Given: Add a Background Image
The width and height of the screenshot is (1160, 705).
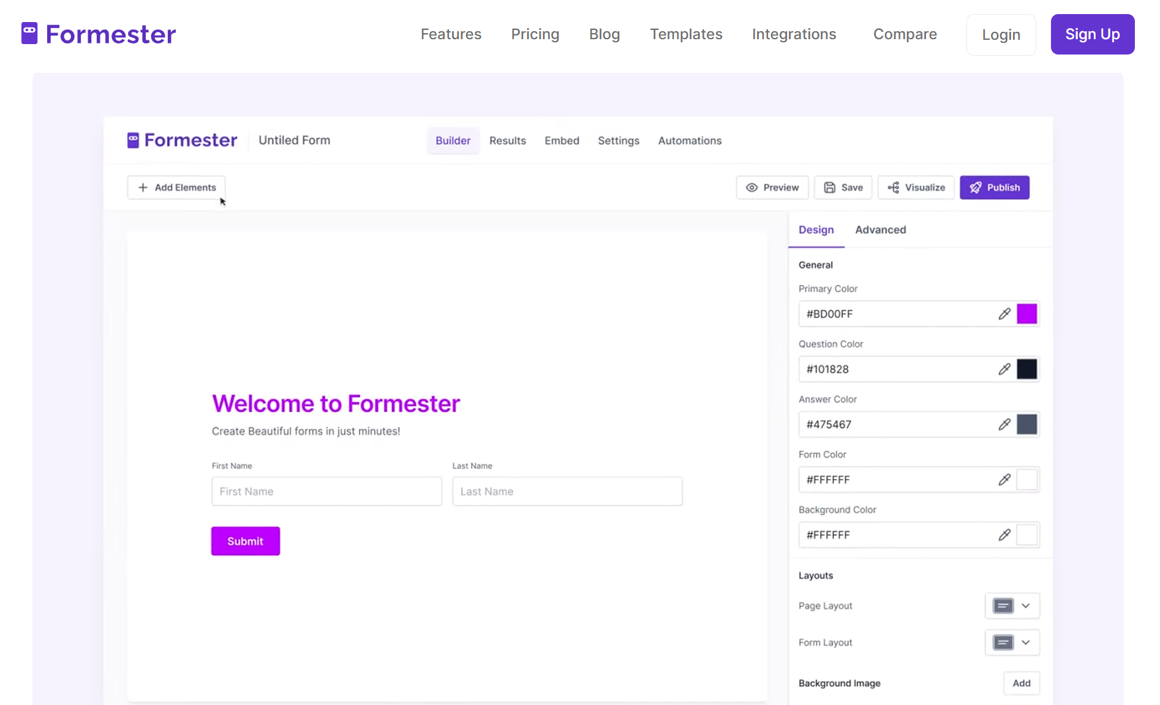Looking at the screenshot, I should pyautogui.click(x=1021, y=683).
